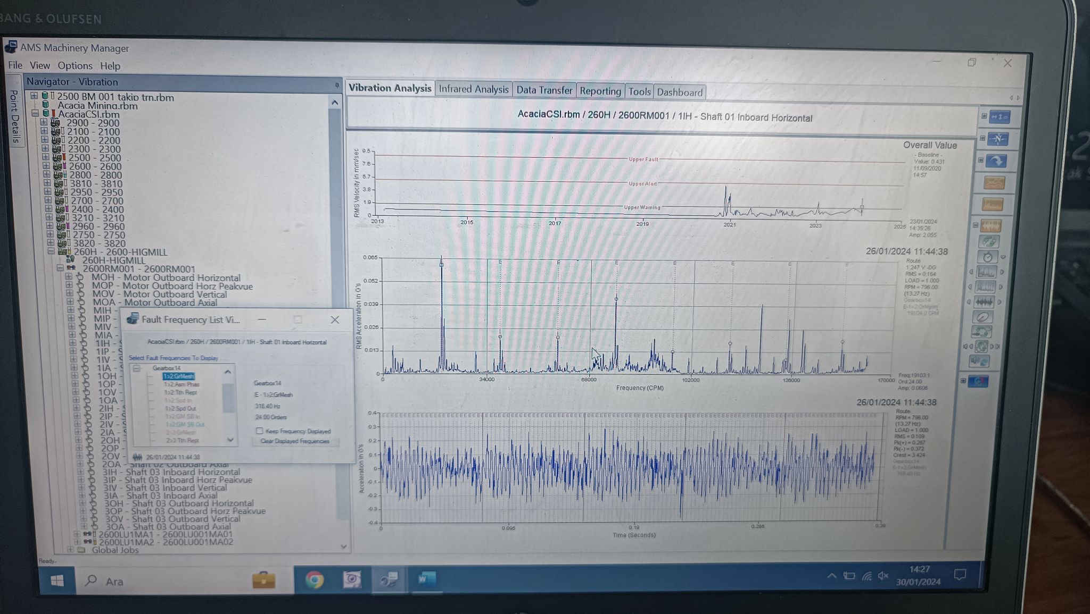The width and height of the screenshot is (1090, 614).
Task: Click the machine icon beside 260H-HIGMILL
Action: (x=70, y=260)
